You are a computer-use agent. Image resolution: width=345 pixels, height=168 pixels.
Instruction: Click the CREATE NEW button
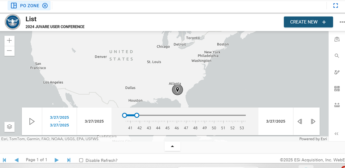pos(308,22)
